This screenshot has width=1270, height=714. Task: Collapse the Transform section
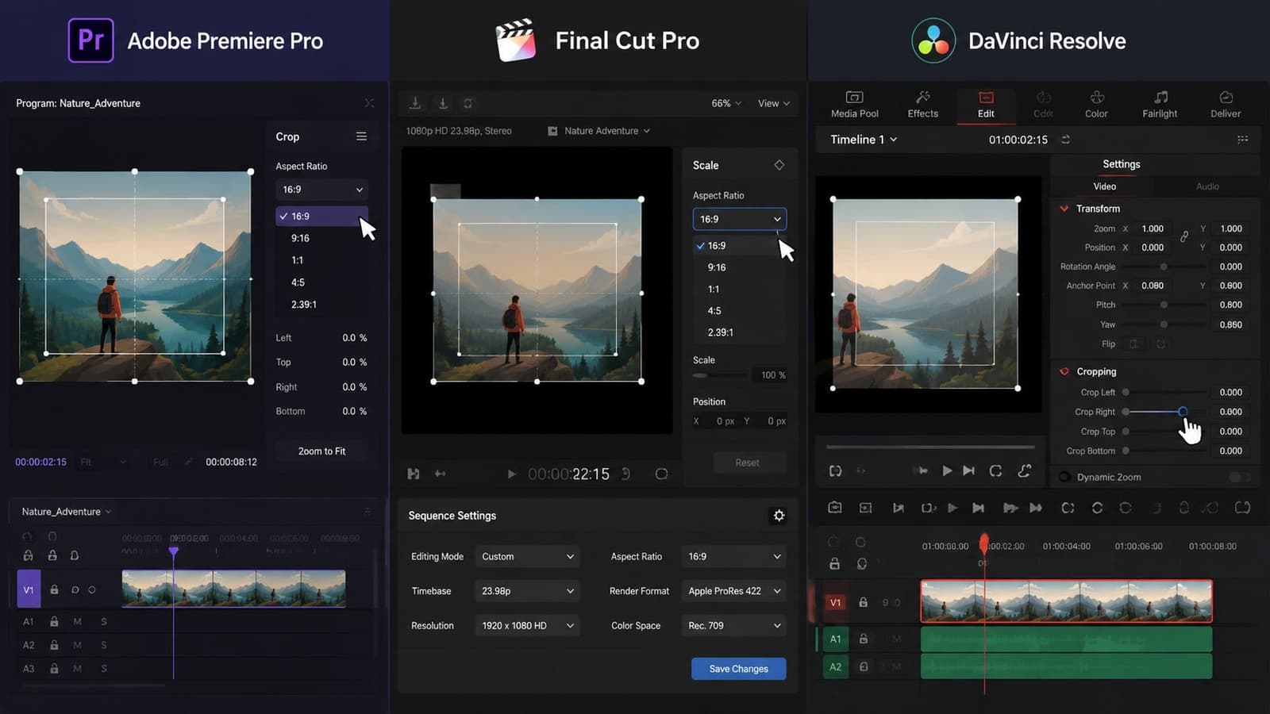[1064, 209]
